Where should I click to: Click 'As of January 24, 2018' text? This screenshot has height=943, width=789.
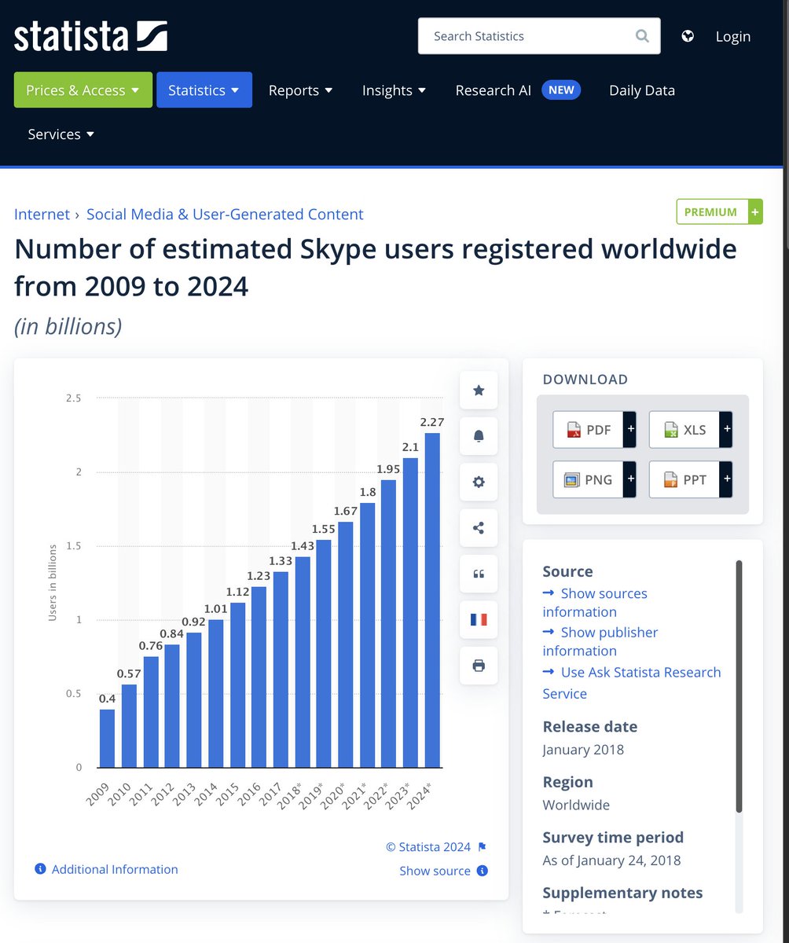(612, 860)
